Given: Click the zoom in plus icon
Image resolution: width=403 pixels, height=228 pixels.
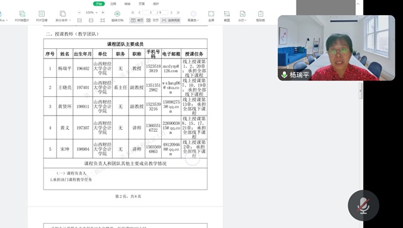Looking at the screenshot, I should tap(103, 13).
